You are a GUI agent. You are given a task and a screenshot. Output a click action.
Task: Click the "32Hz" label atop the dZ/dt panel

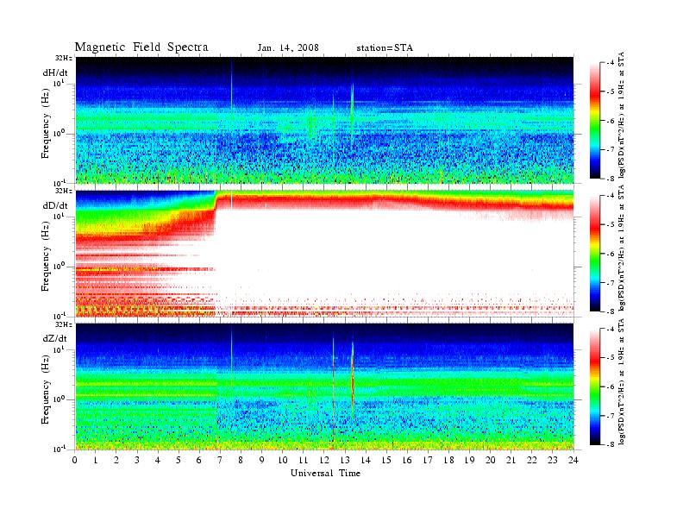64,324
